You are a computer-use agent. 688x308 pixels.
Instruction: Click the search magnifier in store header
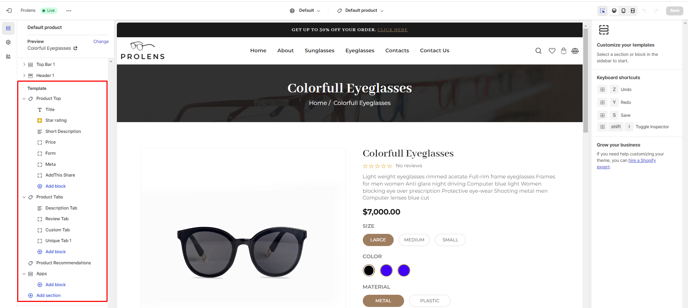click(x=538, y=51)
